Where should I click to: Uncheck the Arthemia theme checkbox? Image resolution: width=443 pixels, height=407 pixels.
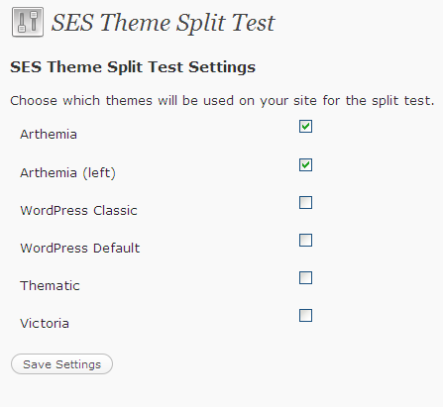click(305, 127)
